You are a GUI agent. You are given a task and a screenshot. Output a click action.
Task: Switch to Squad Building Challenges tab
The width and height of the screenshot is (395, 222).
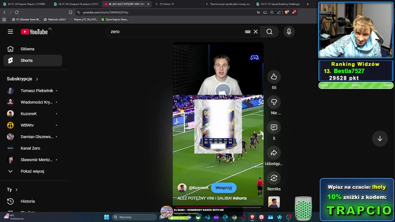click(x=279, y=4)
